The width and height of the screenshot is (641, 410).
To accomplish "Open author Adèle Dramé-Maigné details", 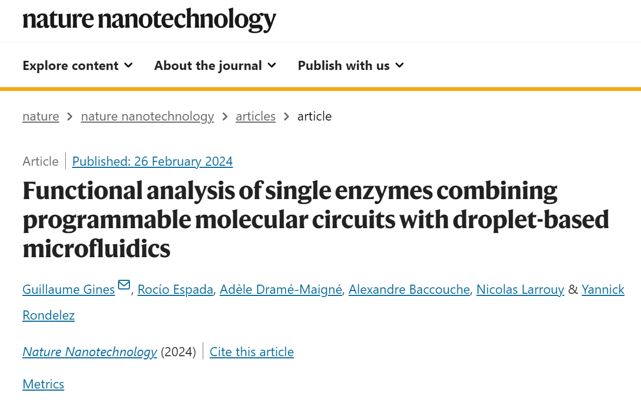I will (281, 289).
